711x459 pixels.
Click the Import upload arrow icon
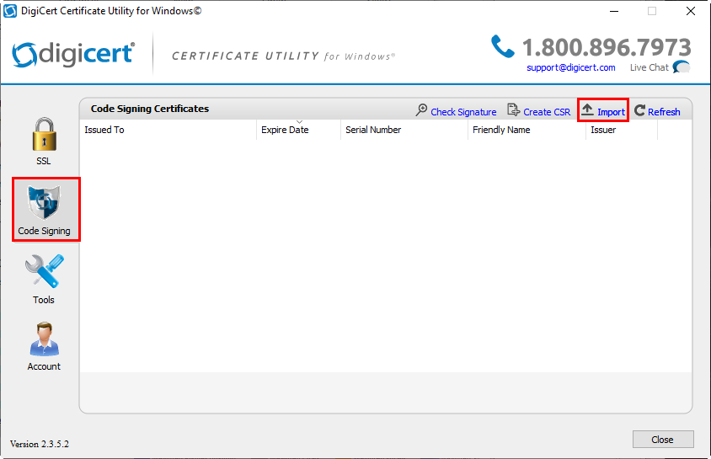[x=588, y=111]
